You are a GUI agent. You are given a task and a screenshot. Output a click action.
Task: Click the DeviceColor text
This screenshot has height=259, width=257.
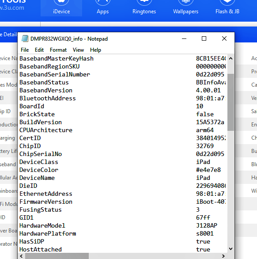(x=39, y=170)
